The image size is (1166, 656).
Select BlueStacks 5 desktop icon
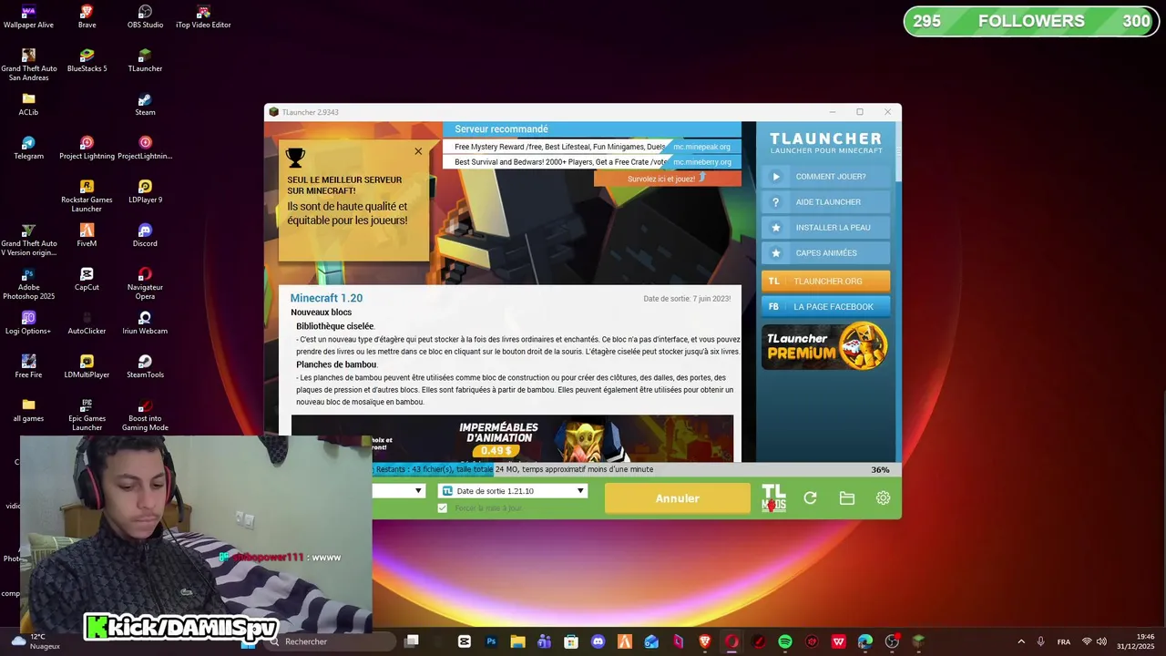coord(87,59)
